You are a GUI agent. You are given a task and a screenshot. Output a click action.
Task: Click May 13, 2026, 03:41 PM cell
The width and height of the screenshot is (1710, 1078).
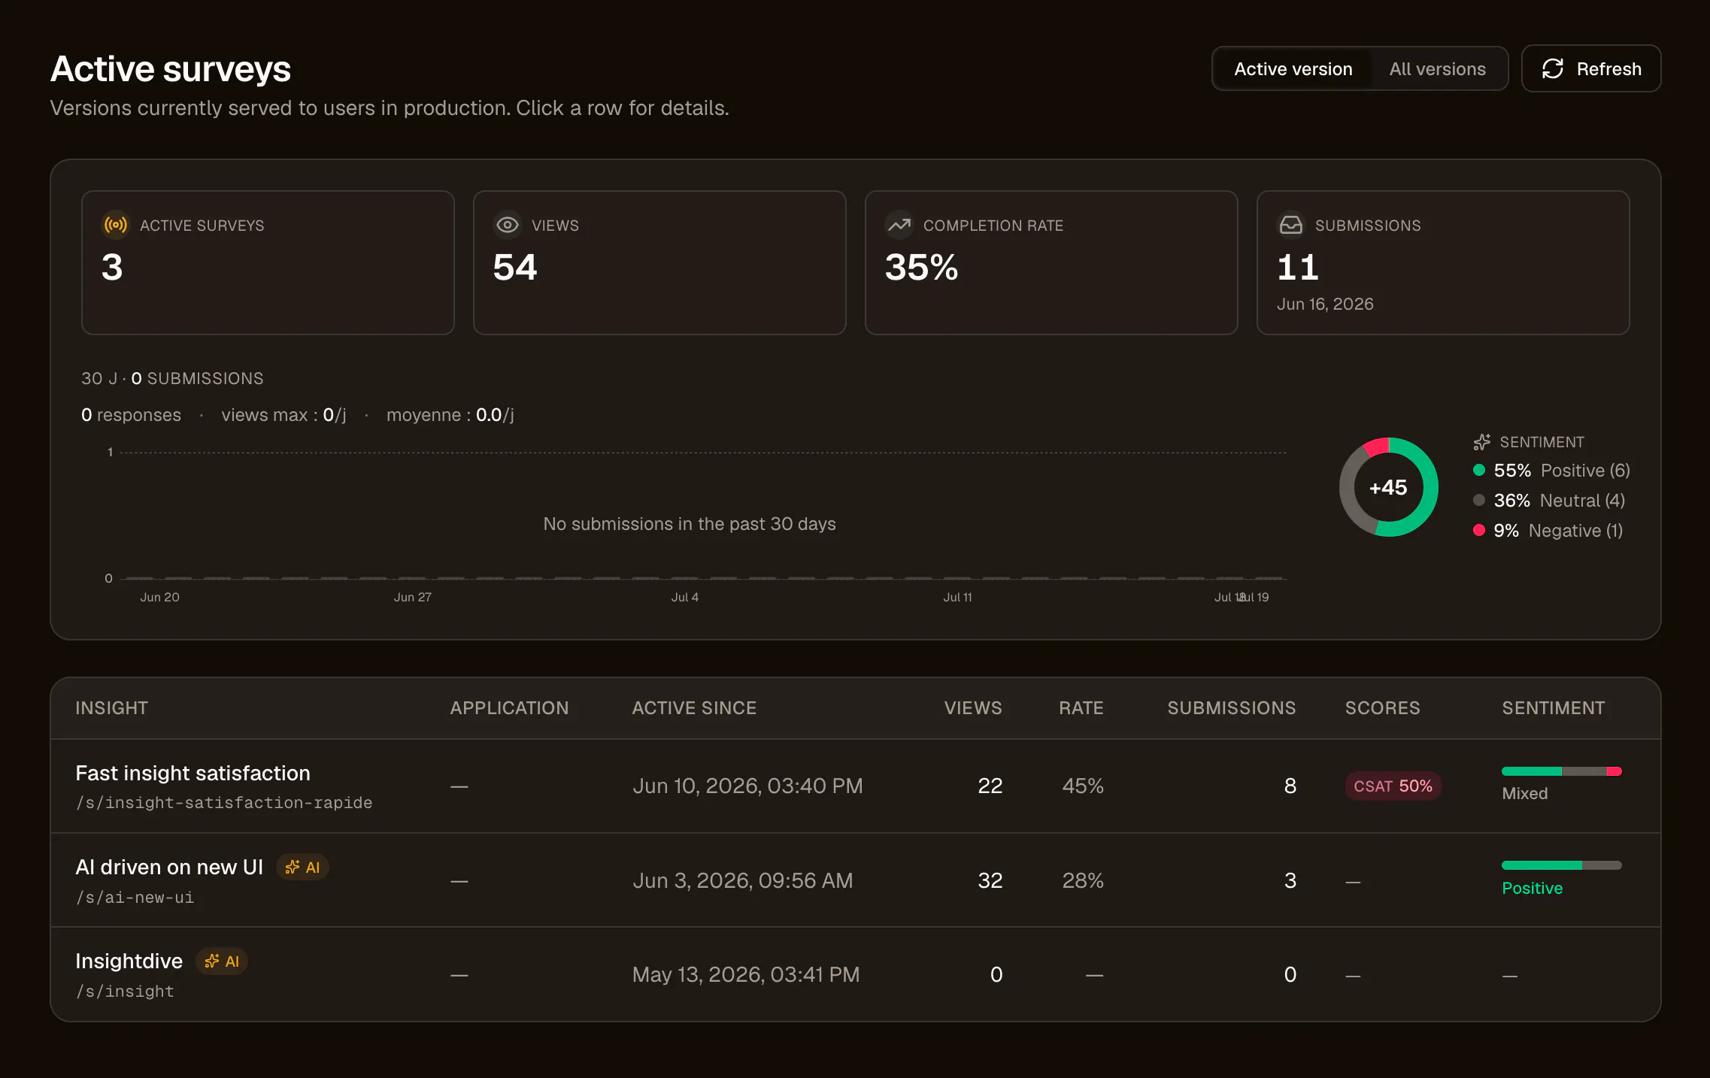click(x=746, y=975)
